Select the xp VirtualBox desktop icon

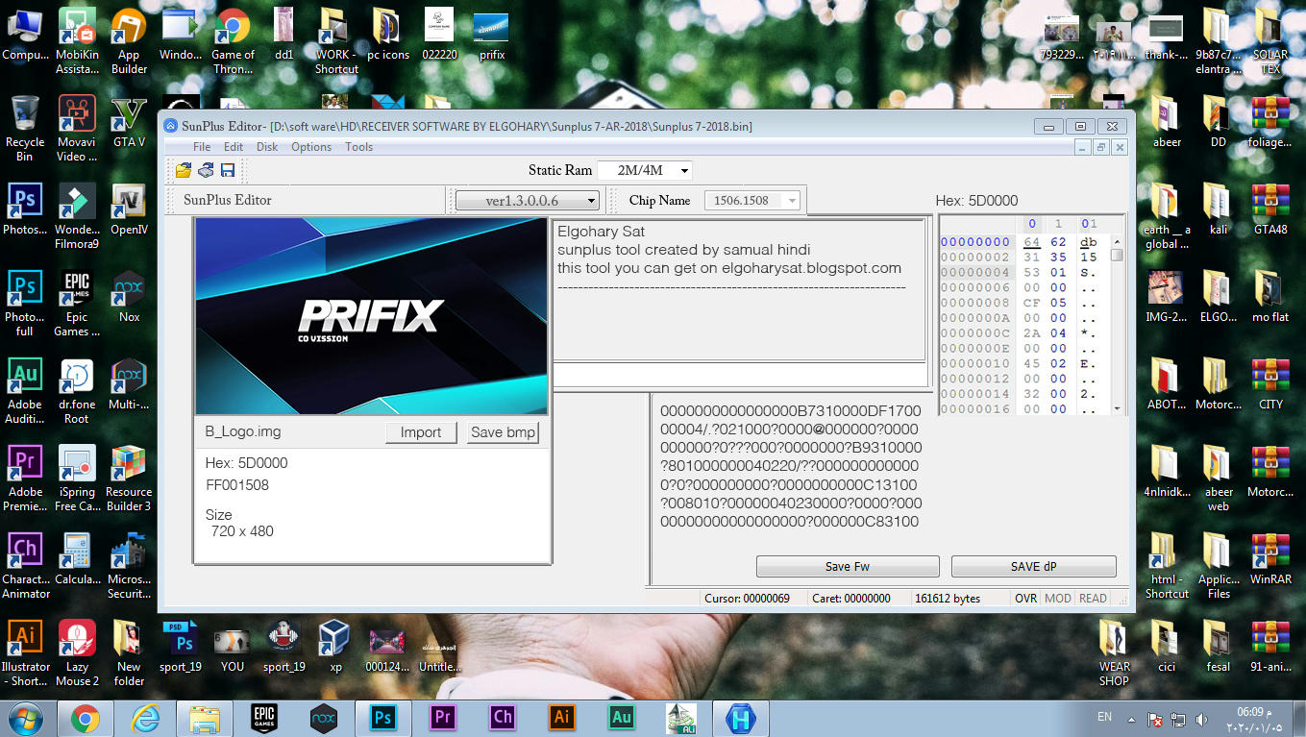(334, 646)
